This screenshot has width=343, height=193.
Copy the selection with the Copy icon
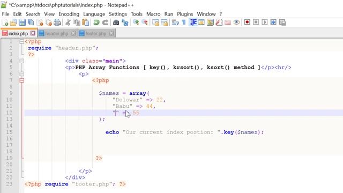(77, 23)
